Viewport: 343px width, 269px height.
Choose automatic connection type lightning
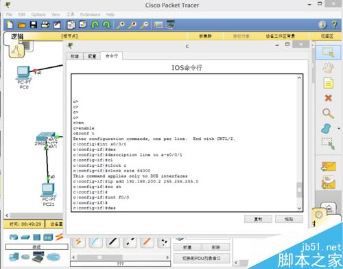click(x=79, y=242)
